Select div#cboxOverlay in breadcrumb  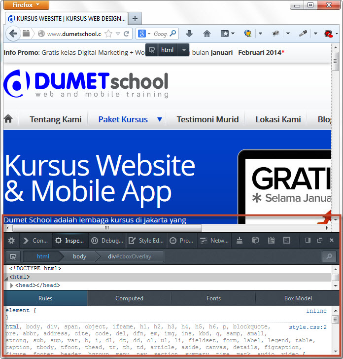pos(130,256)
